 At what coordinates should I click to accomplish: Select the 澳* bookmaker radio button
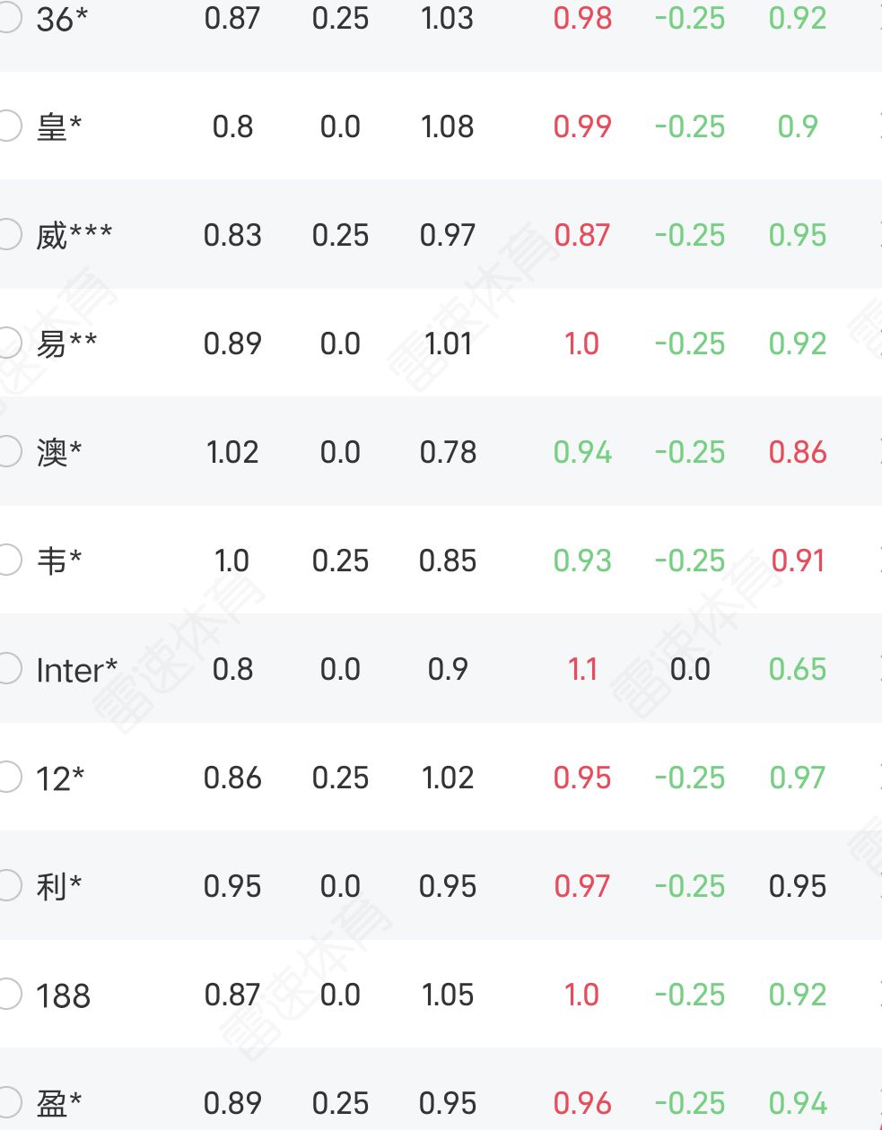pos(8,452)
